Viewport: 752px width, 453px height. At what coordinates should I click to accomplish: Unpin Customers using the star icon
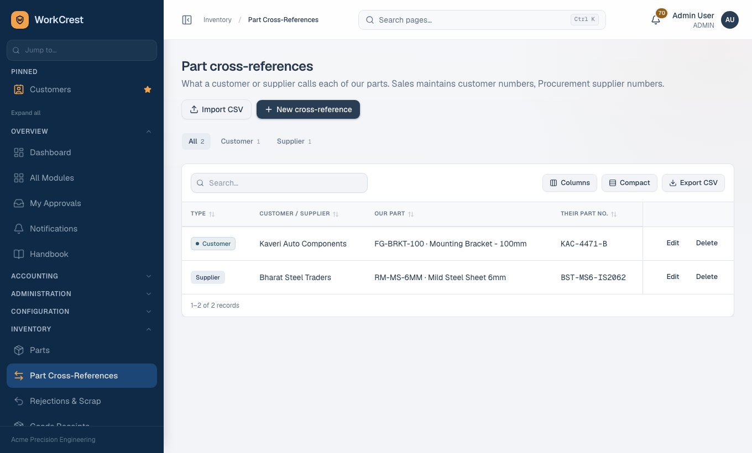coord(148,89)
